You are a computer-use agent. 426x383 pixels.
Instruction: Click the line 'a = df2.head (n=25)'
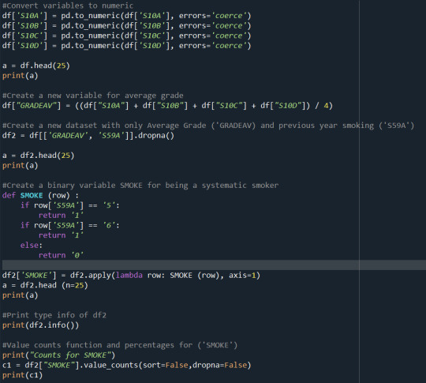pos(45,285)
